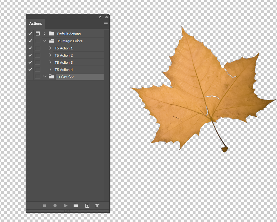Play the selected action
This screenshot has width=277, height=222.
coord(66,206)
